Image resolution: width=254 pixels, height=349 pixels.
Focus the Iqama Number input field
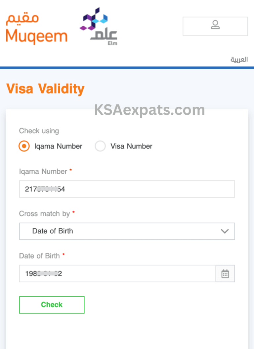(x=127, y=189)
